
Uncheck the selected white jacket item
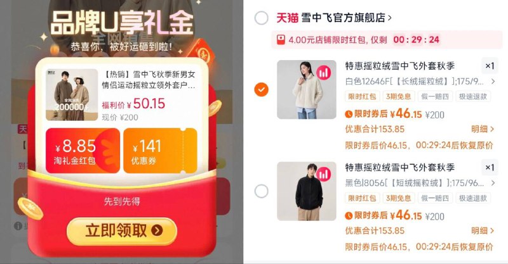coord(262,89)
